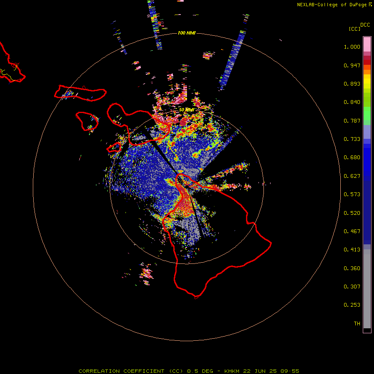Click the 0.360 scale value

pos(352,268)
